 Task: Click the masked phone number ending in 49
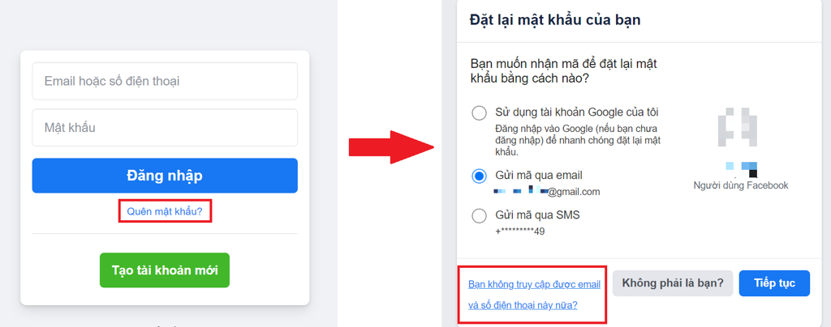[519, 231]
